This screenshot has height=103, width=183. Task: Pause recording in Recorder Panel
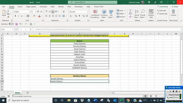click(170, 91)
